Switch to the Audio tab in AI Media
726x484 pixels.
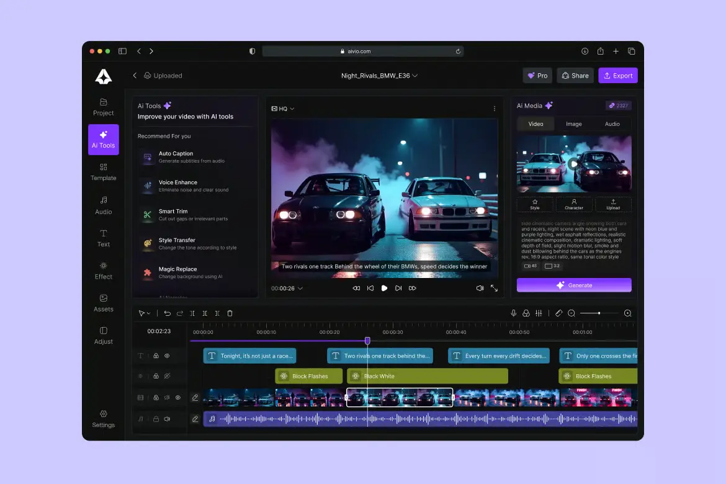[x=612, y=124]
